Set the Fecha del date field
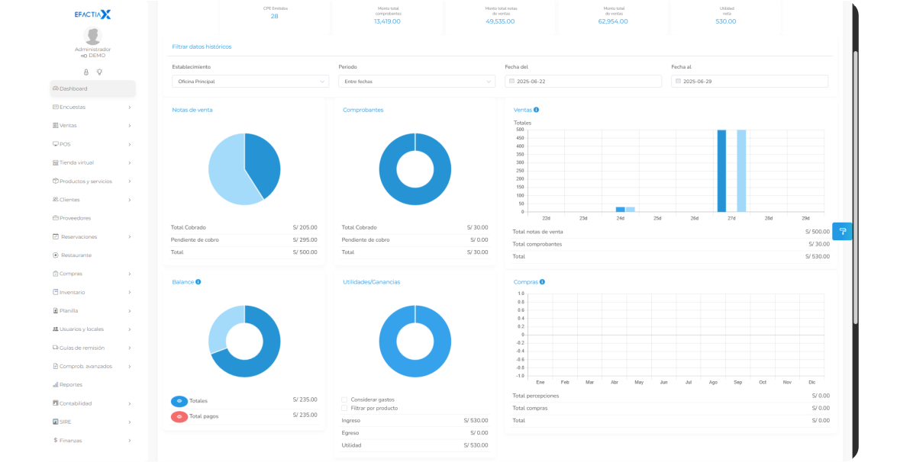Screen dimensions: 897x462 pos(583,81)
